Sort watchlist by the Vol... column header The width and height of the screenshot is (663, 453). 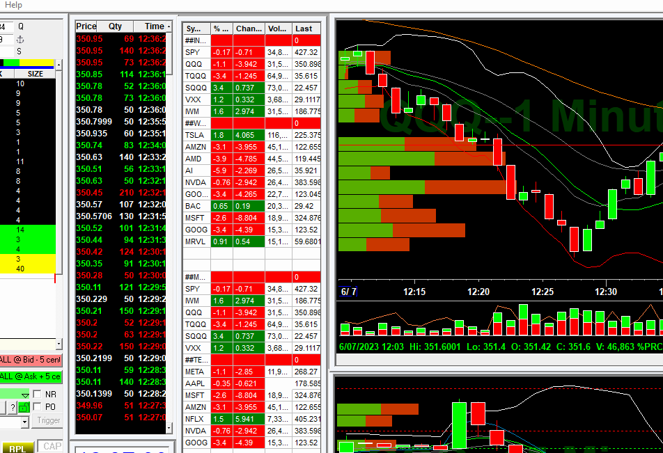(279, 29)
